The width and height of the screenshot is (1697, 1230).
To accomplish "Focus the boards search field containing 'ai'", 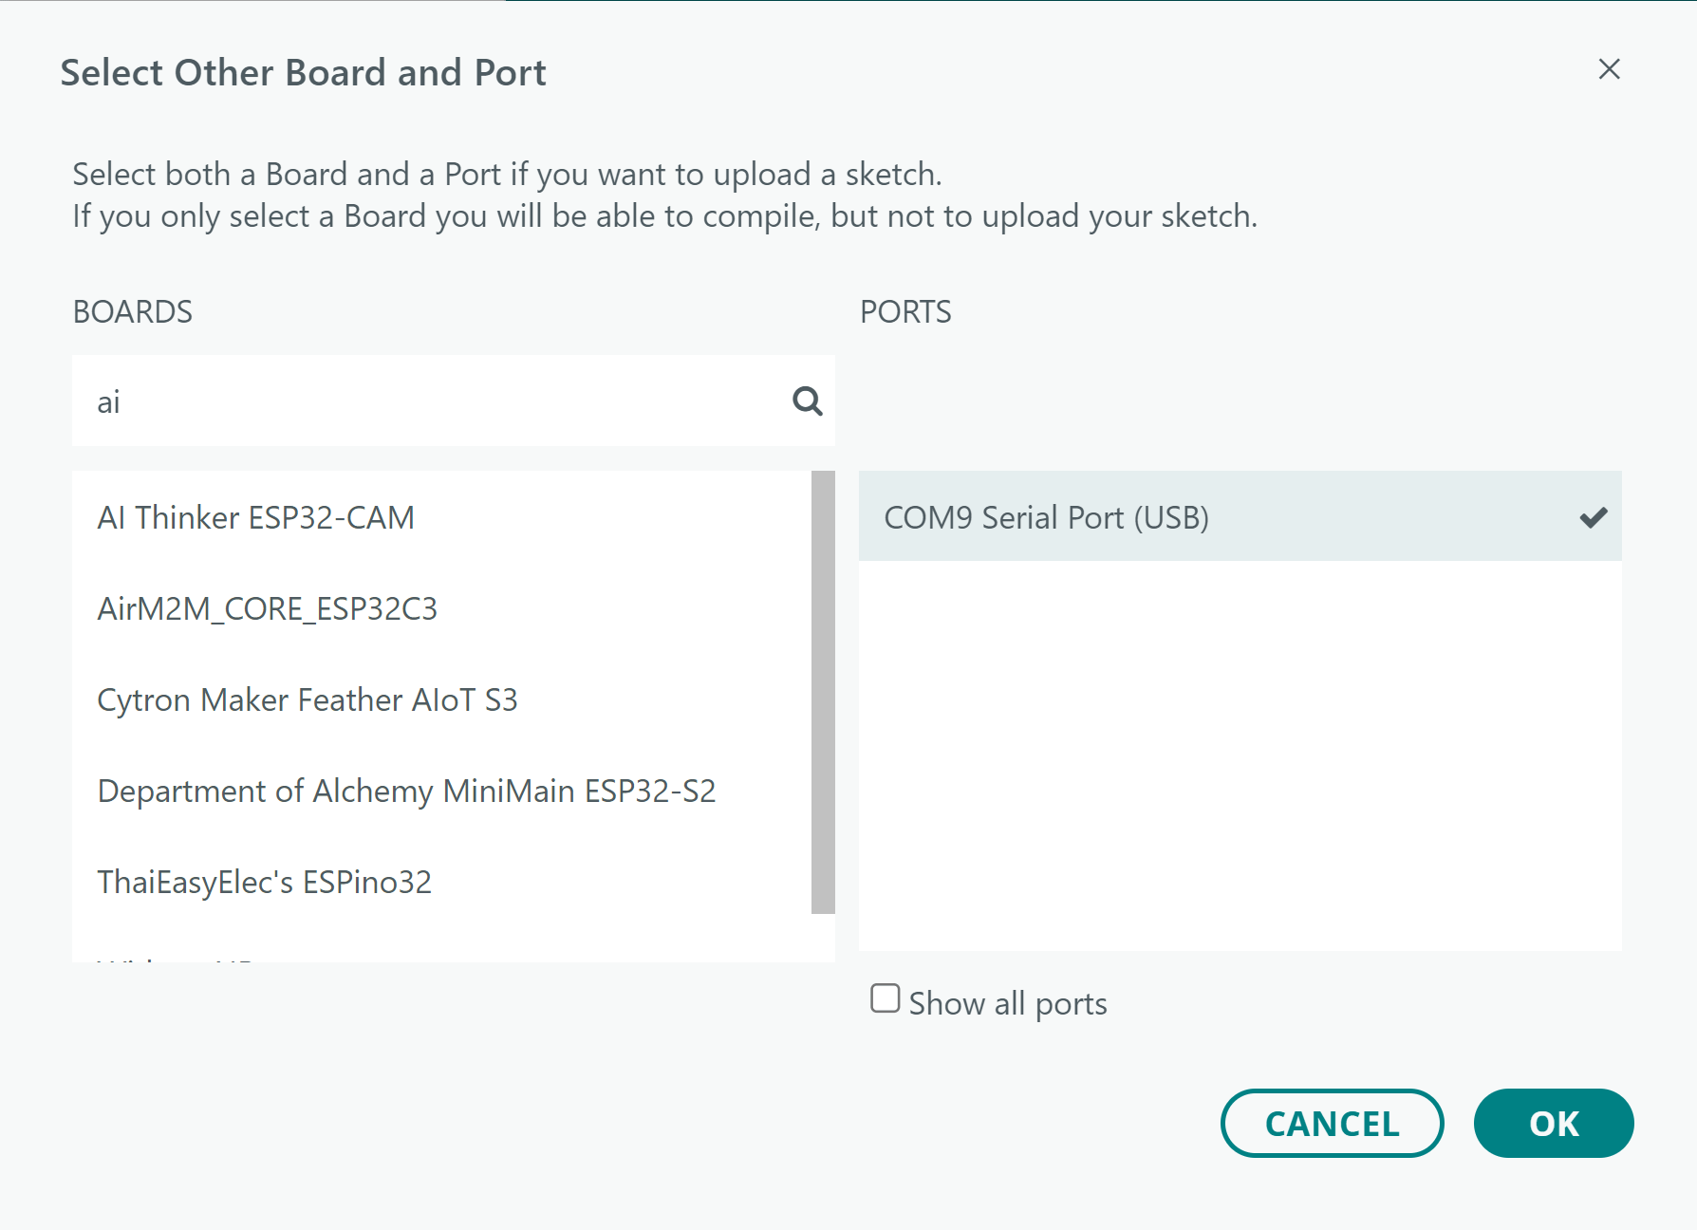I will (427, 401).
